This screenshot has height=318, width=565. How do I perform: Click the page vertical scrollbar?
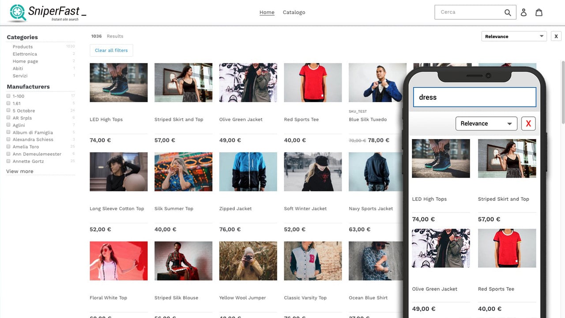(x=563, y=93)
